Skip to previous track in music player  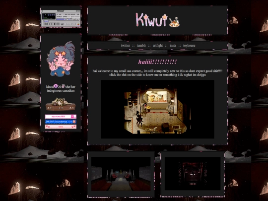(x=45, y=24)
